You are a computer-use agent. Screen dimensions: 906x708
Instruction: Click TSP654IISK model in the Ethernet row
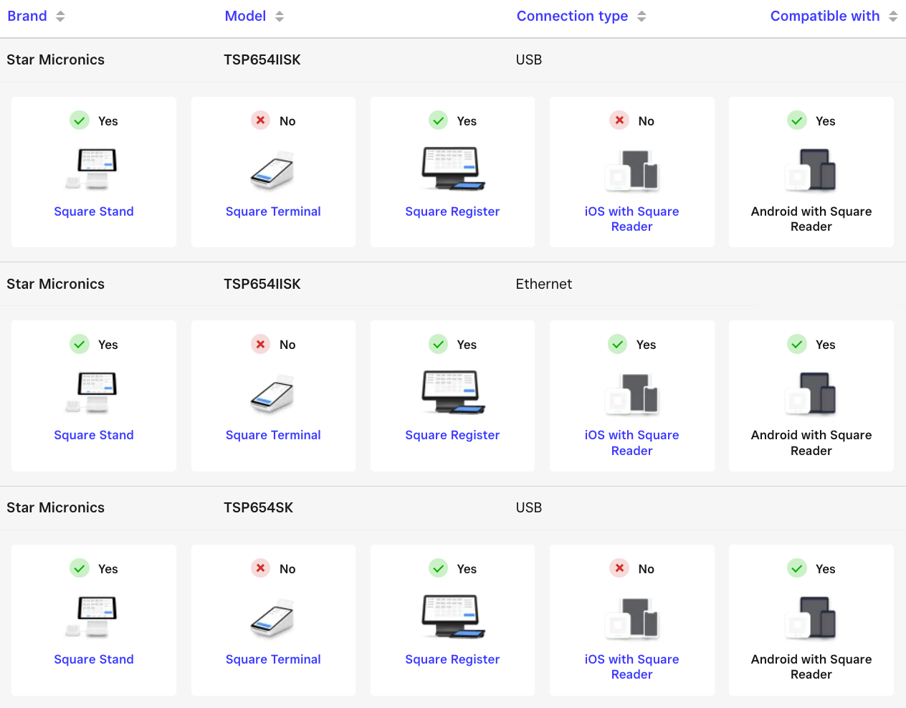[x=262, y=284]
